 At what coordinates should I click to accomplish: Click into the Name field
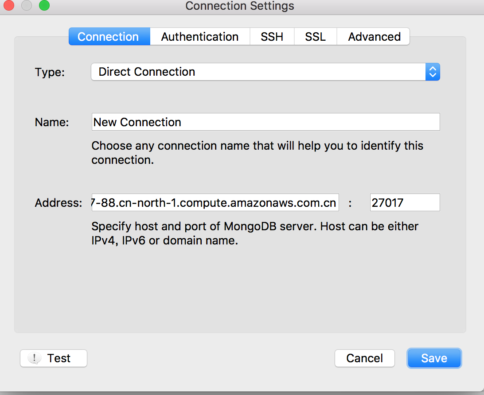265,122
